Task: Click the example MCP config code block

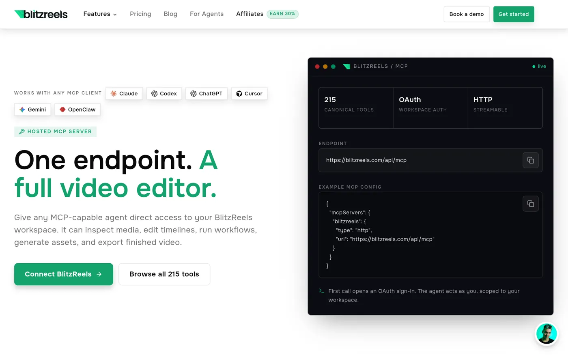Action: [x=430, y=235]
